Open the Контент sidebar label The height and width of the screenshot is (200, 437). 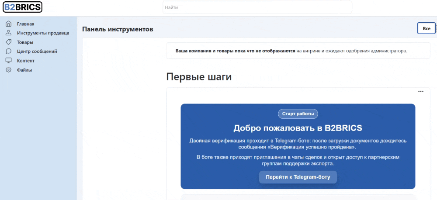click(26, 61)
